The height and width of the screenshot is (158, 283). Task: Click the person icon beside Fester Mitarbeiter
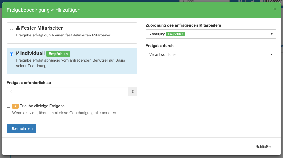(18, 28)
